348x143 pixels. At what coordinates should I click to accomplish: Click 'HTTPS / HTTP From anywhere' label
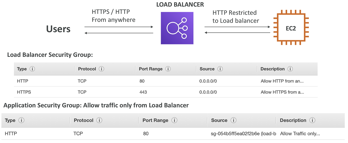[x=114, y=16]
